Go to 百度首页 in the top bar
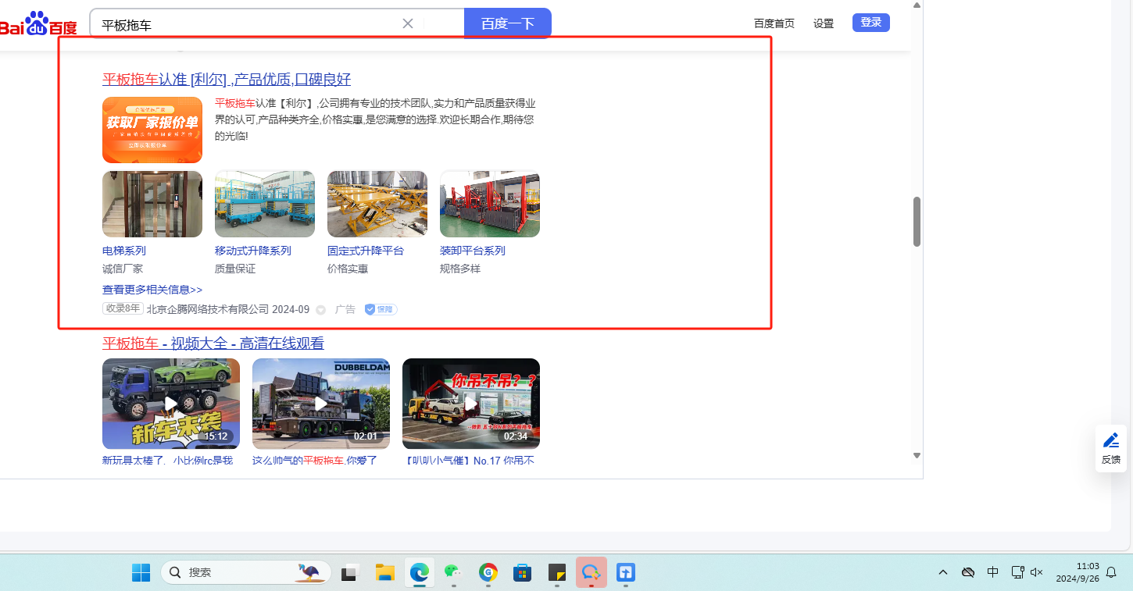This screenshot has width=1133, height=591. click(774, 23)
